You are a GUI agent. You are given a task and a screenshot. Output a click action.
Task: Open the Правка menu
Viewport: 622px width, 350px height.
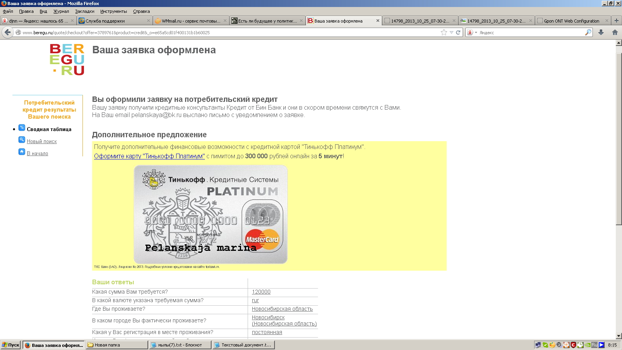click(x=26, y=11)
